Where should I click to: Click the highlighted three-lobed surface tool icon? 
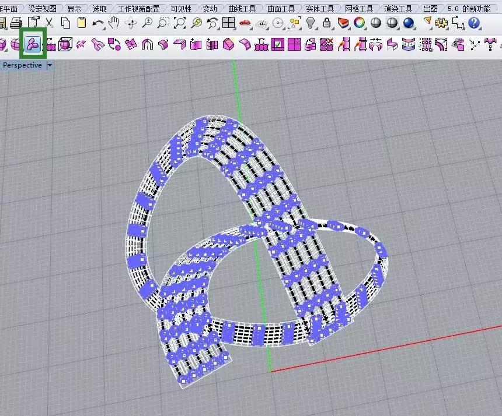33,44
